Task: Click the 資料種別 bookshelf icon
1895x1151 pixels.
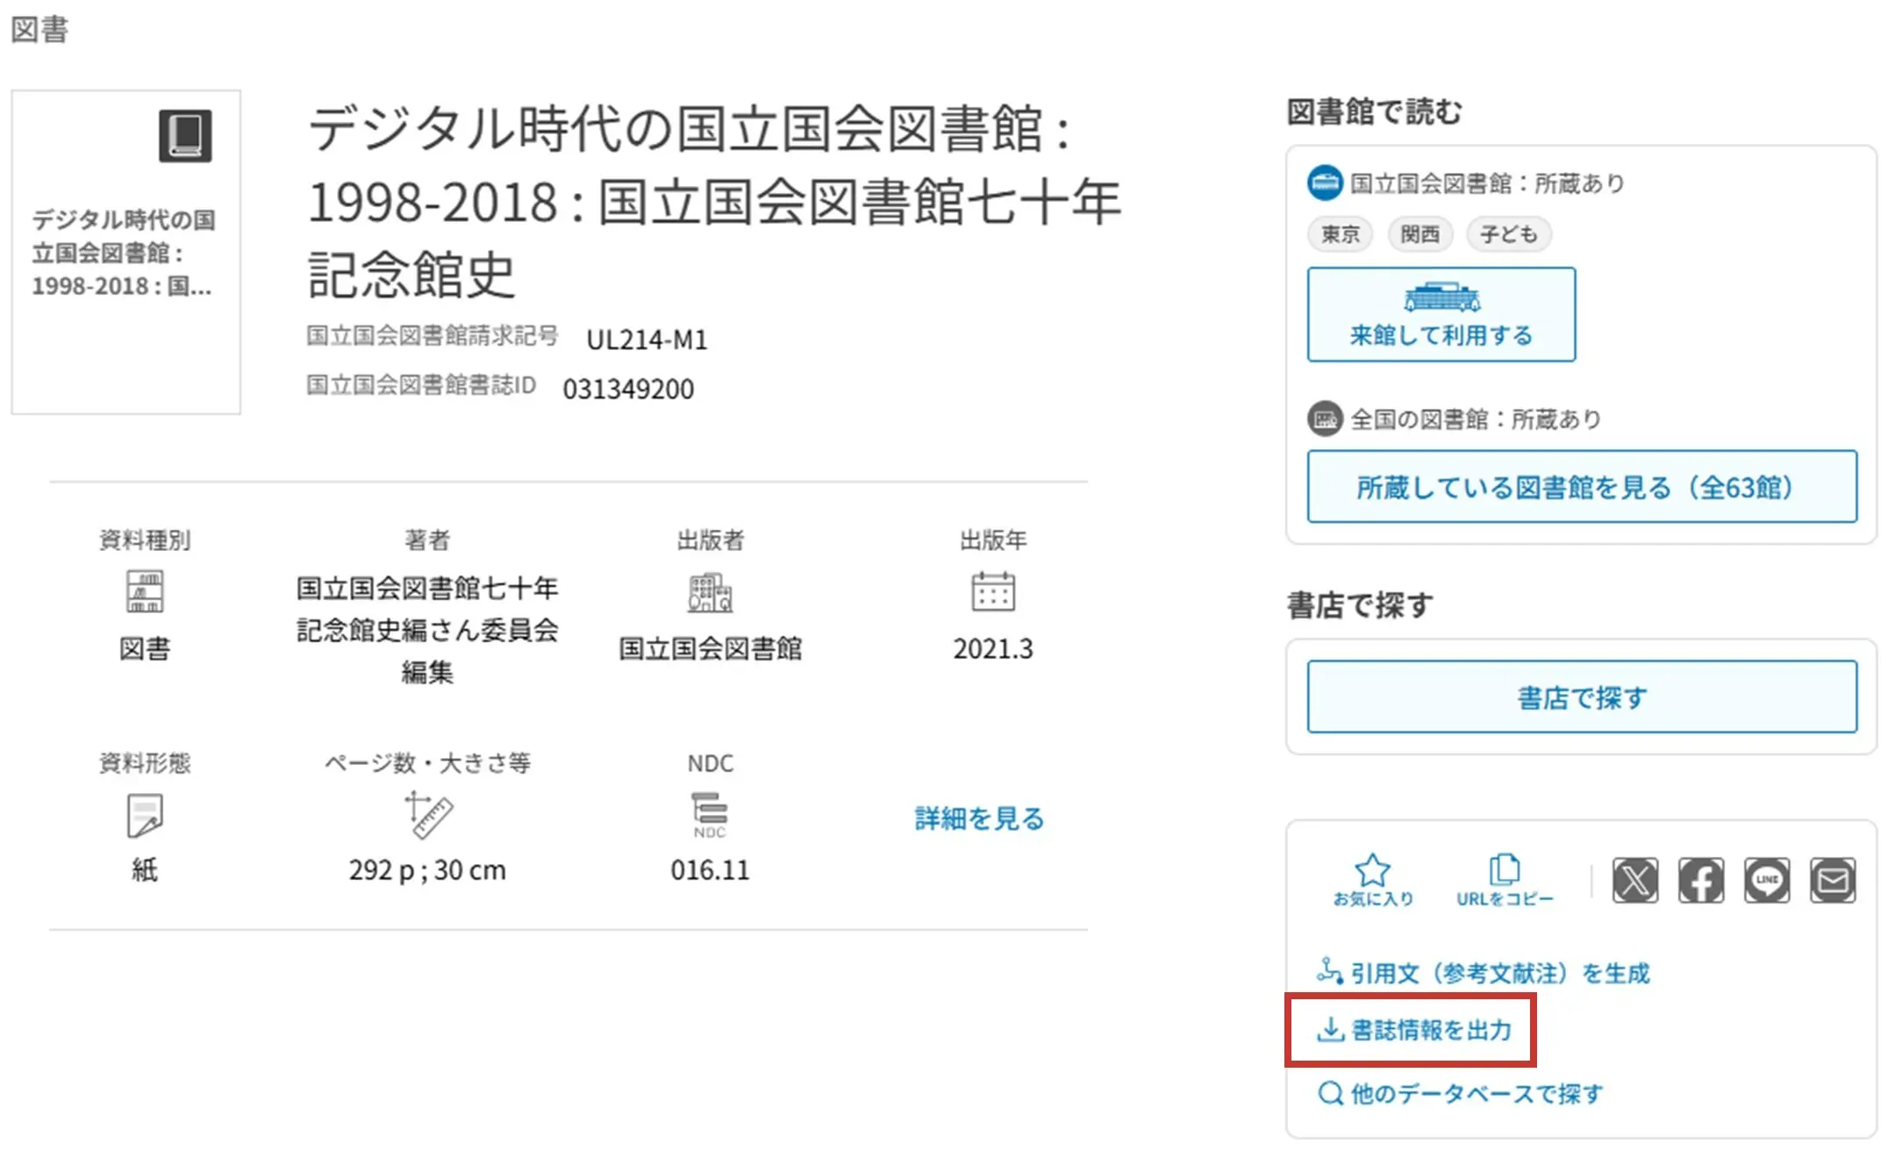Action: [x=145, y=591]
